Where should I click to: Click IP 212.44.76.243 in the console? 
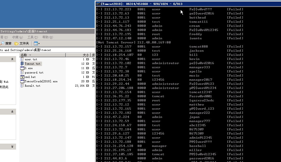coord(118,26)
